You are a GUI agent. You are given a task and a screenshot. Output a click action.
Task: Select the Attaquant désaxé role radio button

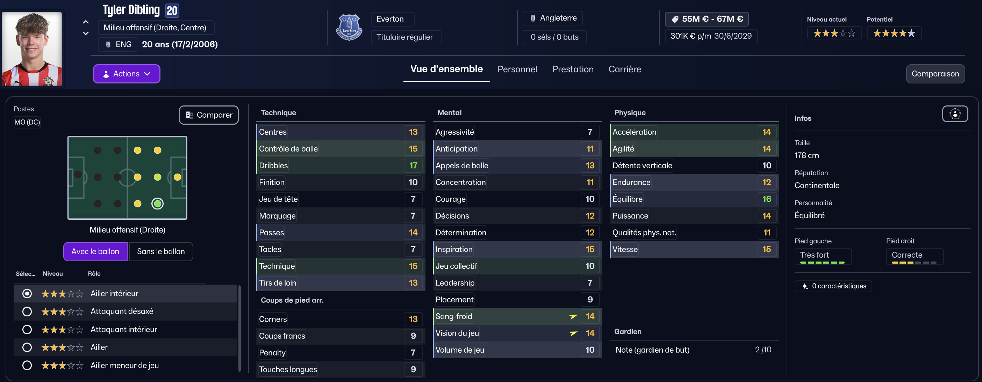pyautogui.click(x=27, y=311)
